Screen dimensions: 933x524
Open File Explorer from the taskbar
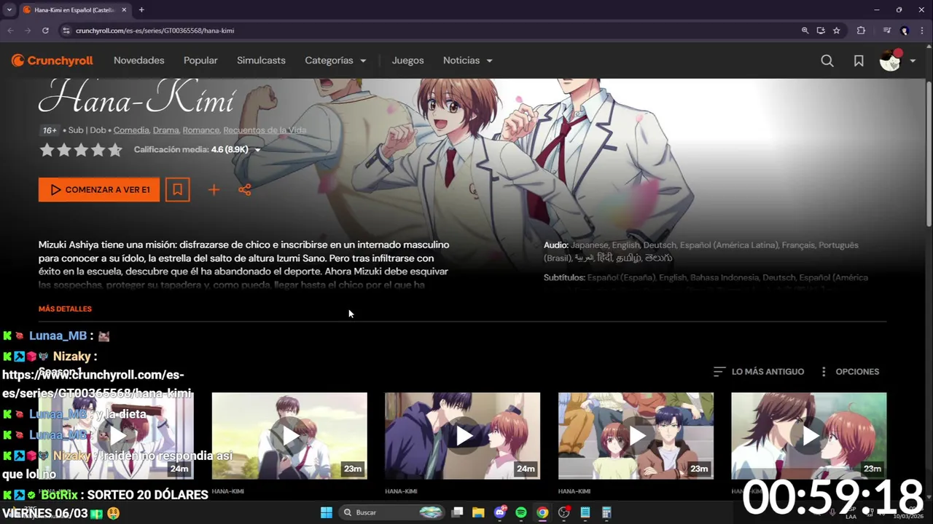pos(478,512)
